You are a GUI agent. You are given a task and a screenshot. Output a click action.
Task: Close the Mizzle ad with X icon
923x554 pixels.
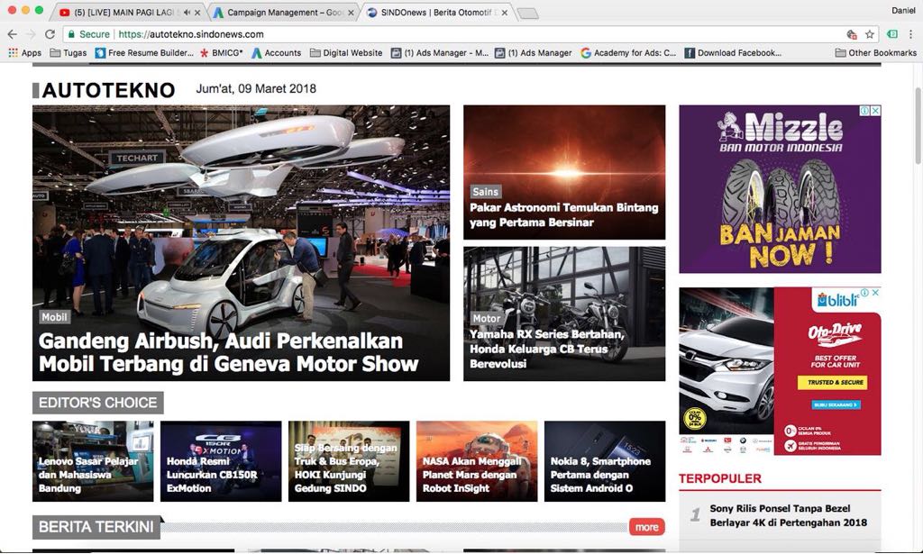click(x=875, y=111)
